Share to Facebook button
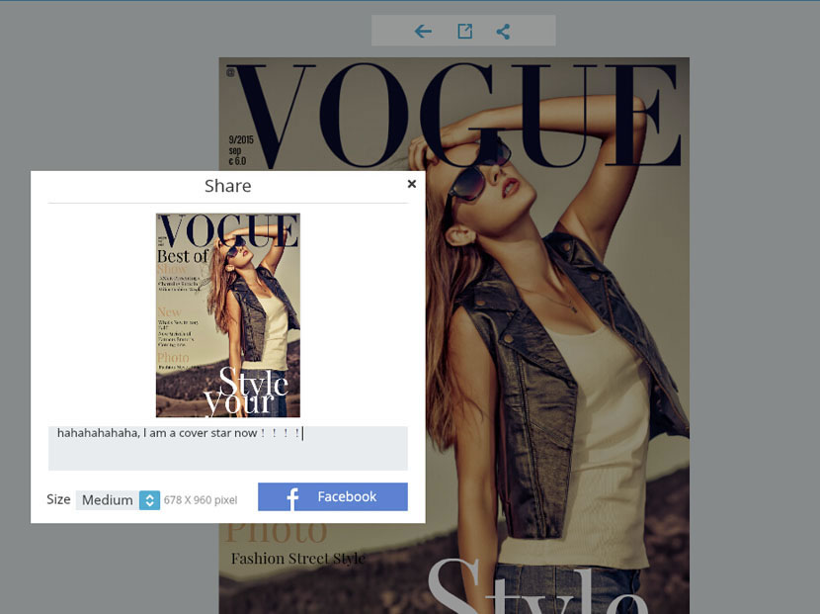Screen dimensions: 820x614 pos(333,496)
